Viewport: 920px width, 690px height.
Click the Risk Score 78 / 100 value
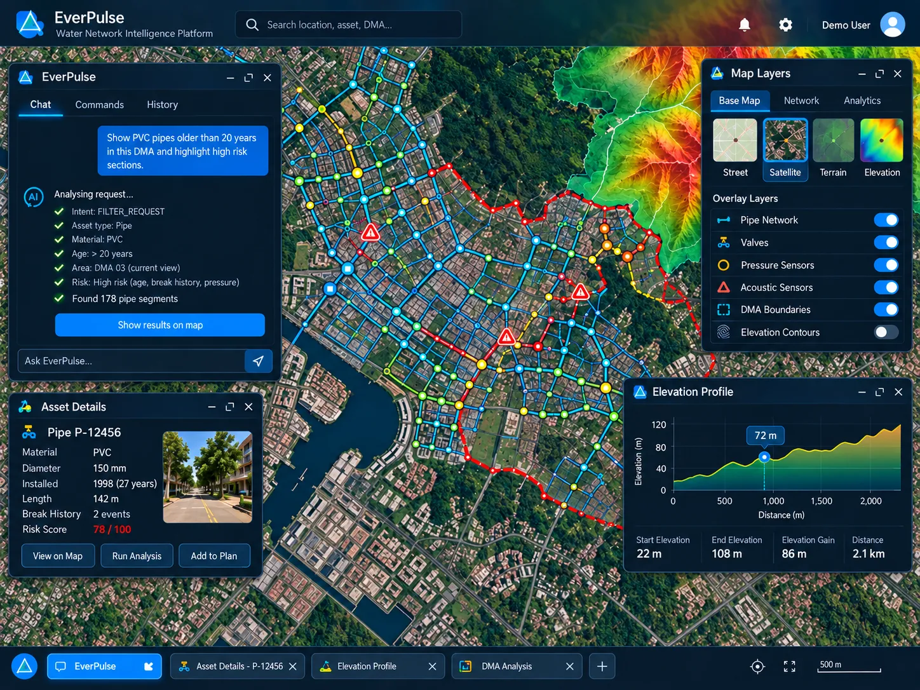(x=112, y=529)
